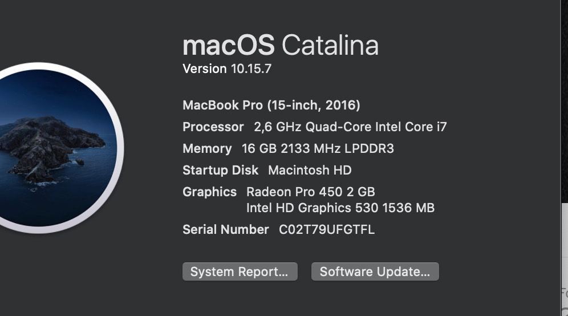Select the MacBook Pro (15-inch, 2016) model line
This screenshot has height=316, width=568.
coord(271,105)
